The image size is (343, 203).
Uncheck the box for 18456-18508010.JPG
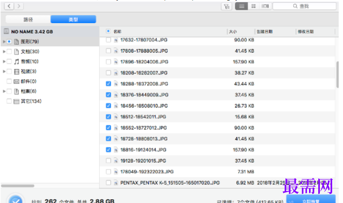click(108, 106)
